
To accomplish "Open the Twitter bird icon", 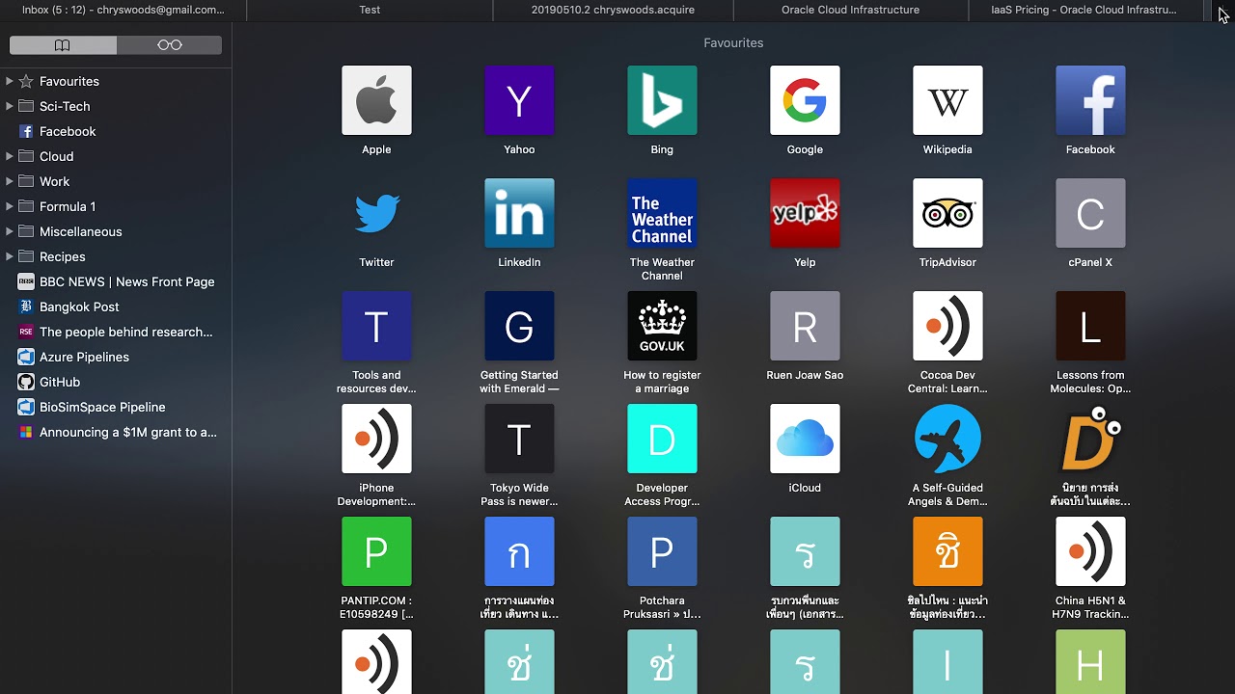I will pyautogui.click(x=376, y=213).
